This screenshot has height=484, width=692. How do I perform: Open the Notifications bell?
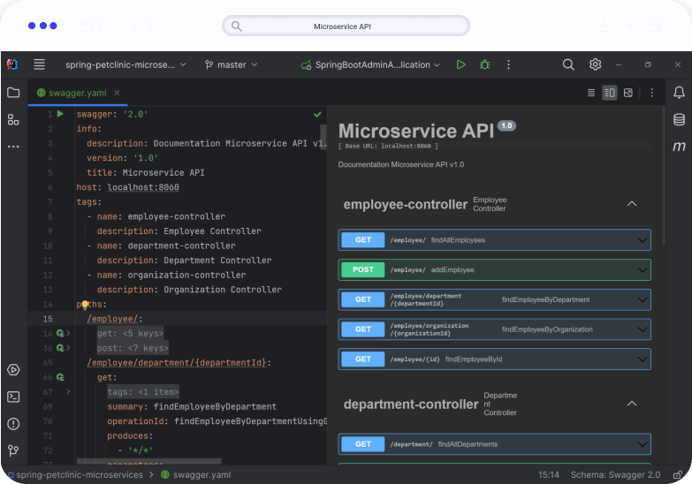tap(679, 93)
